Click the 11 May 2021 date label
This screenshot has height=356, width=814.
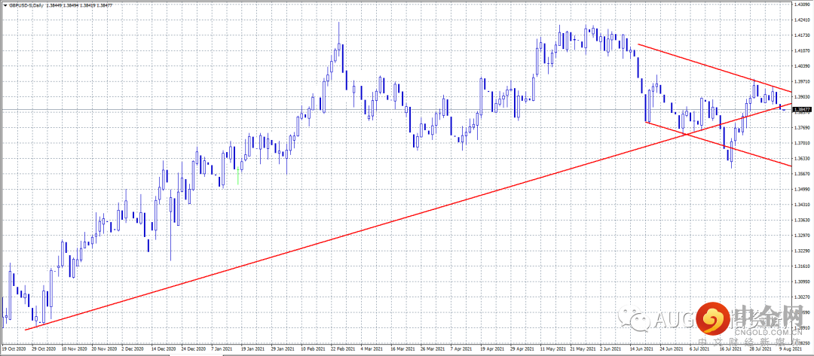(x=552, y=348)
